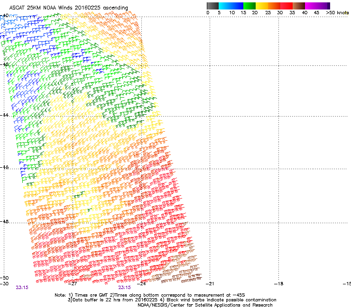Click the "-46" latitude axis label
The image size is (351, 308).
(x=4, y=167)
